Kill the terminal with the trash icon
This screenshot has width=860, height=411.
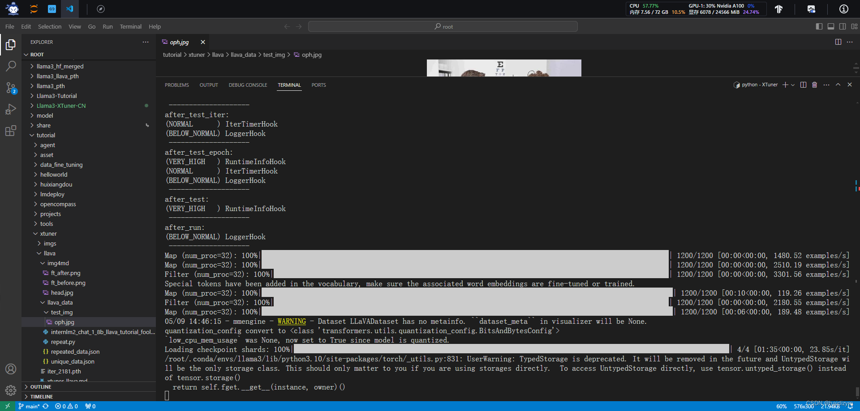tap(814, 85)
